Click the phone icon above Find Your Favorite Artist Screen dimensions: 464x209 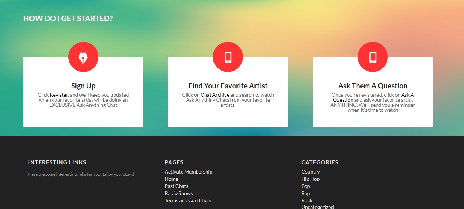point(228,57)
